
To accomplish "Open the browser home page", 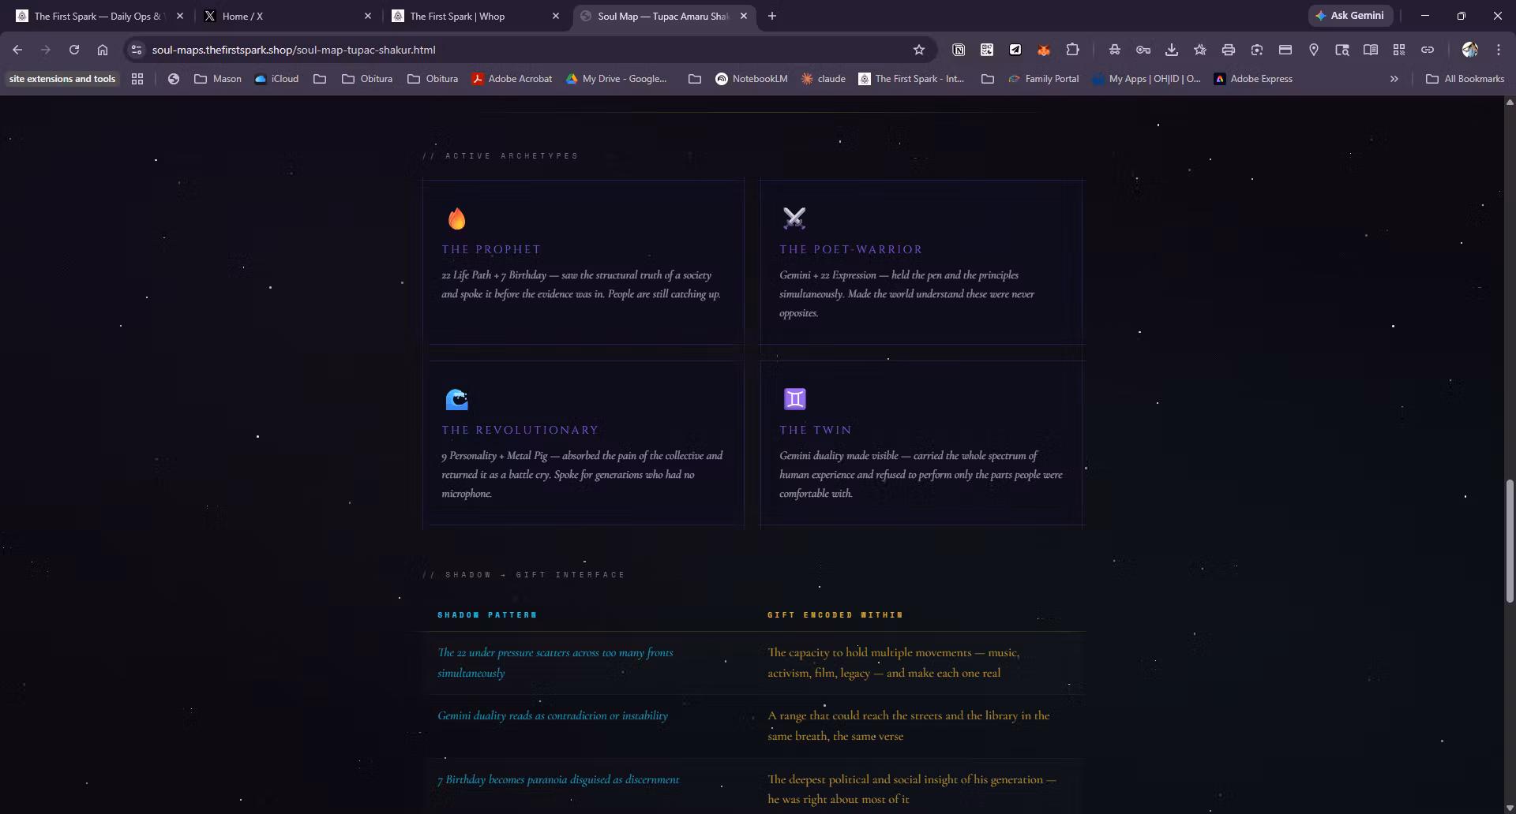I will point(103,50).
